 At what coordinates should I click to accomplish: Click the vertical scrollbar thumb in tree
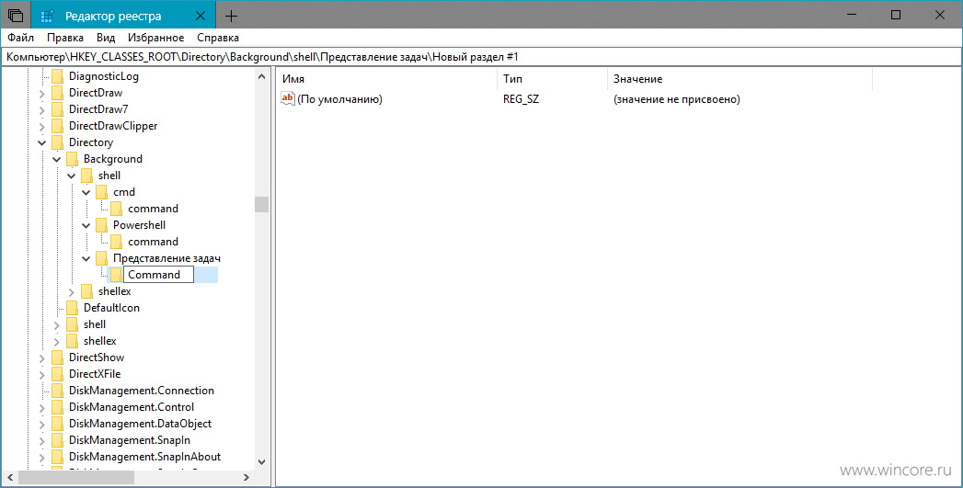coord(261,204)
